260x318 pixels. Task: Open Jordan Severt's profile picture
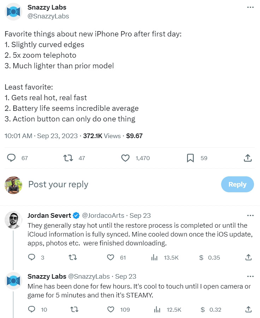coord(13,220)
